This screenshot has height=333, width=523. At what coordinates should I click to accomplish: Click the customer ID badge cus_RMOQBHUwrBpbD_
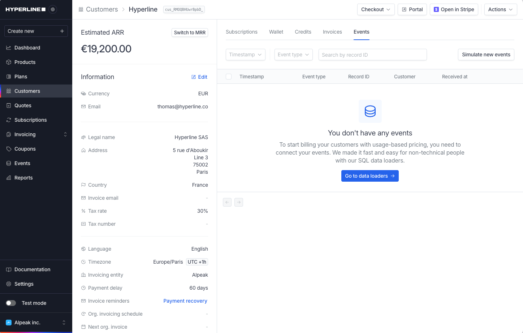[x=184, y=9]
